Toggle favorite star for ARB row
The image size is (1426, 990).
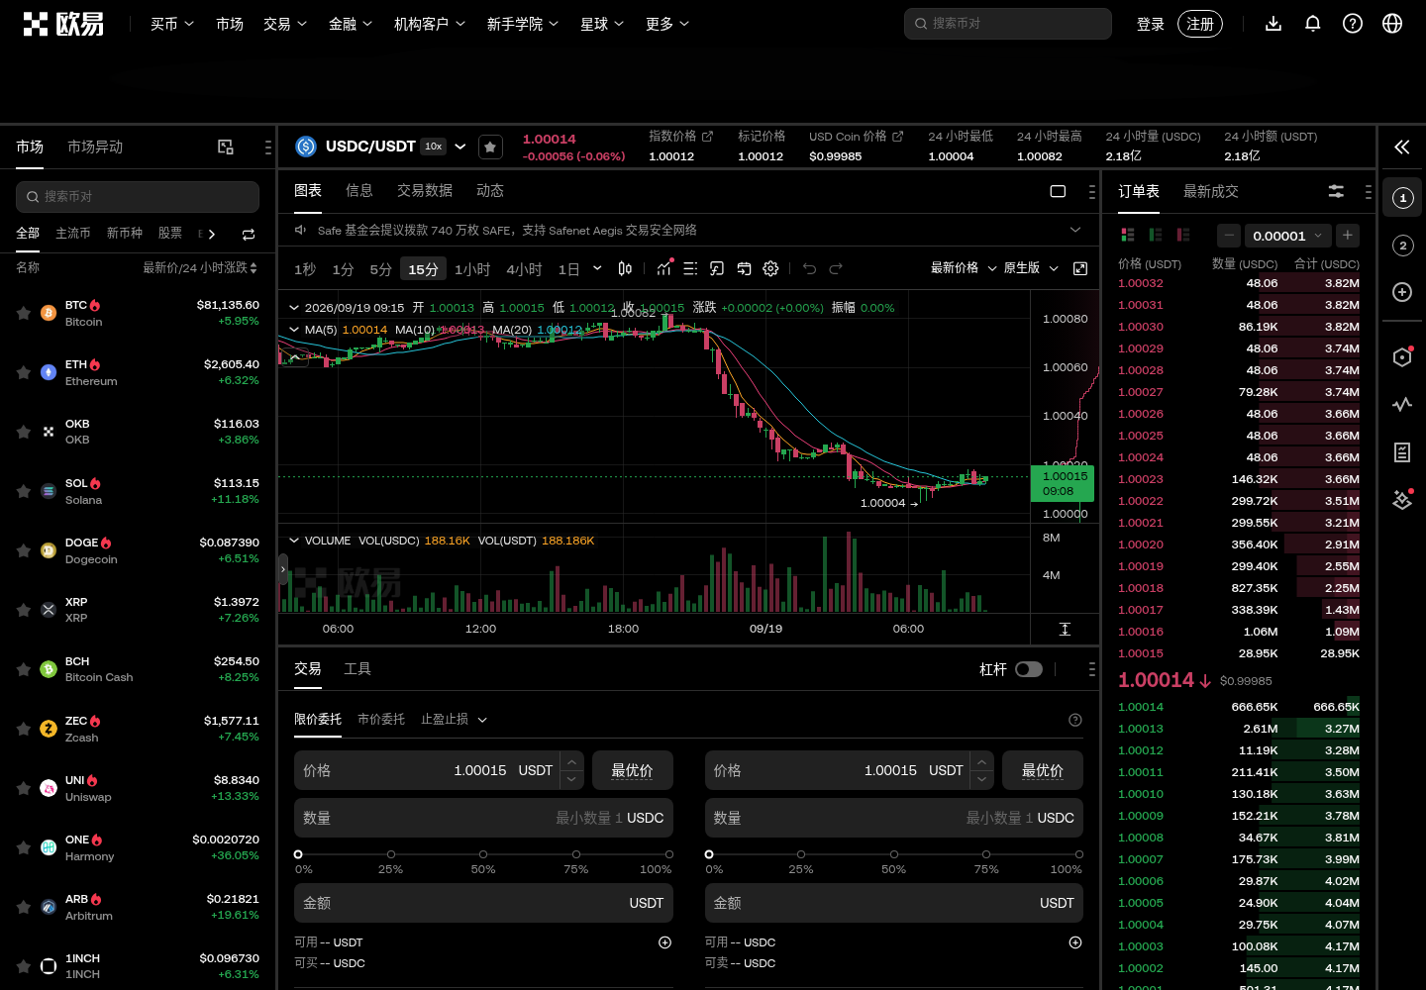coord(23,907)
